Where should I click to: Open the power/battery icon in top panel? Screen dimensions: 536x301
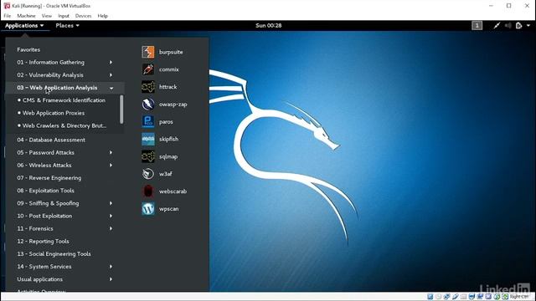click(x=519, y=26)
